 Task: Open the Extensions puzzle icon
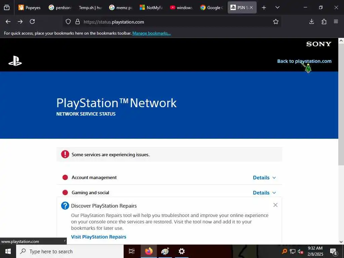pos(324,21)
